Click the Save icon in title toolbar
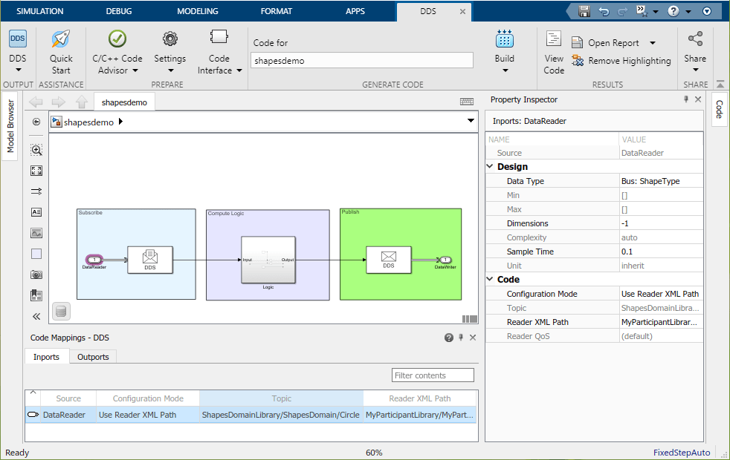 584,11
